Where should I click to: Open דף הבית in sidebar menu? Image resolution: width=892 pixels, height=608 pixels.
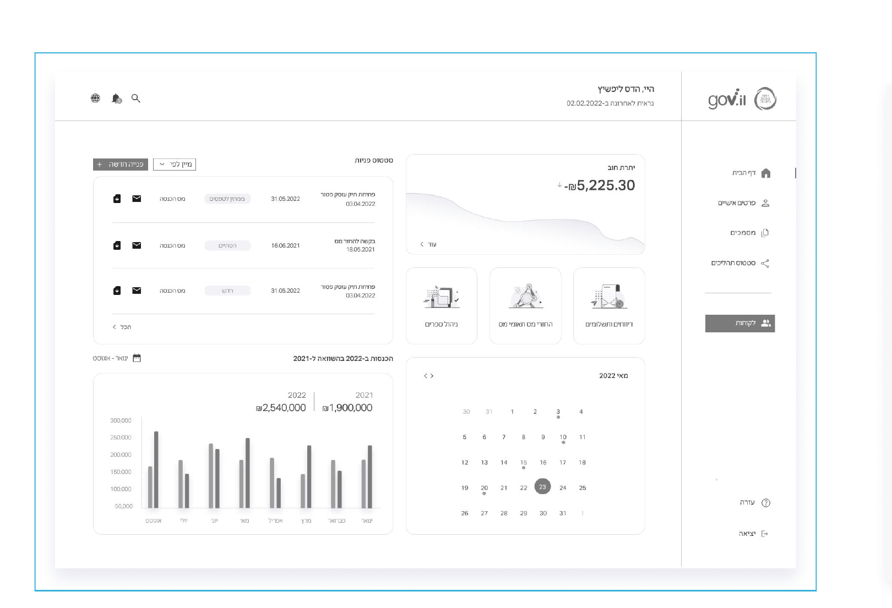[751, 173]
